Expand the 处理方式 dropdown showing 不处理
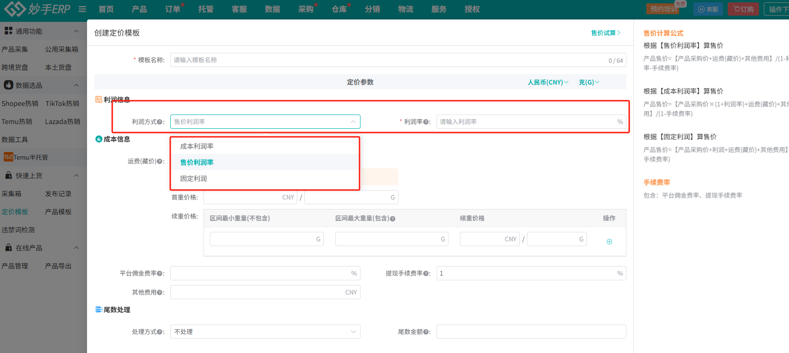Screen dimensions: 789x353 coord(265,332)
